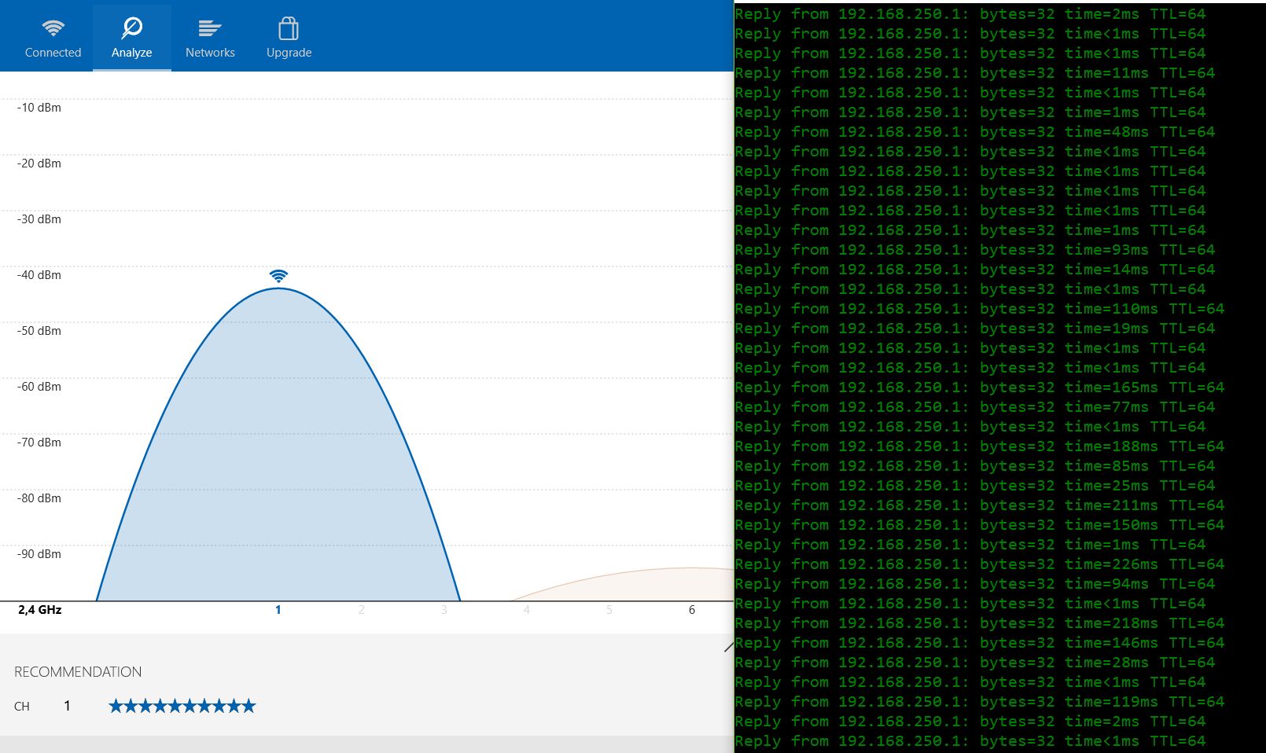The height and width of the screenshot is (753, 1266).
Task: Click channel 6 on the frequency axis
Action: point(691,610)
